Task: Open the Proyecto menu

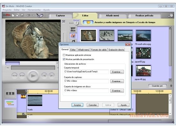Action: [7, 10]
